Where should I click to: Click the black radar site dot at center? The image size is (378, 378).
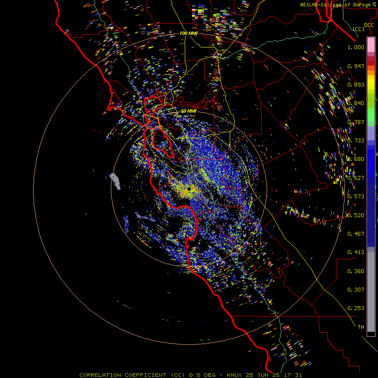pyautogui.click(x=189, y=189)
